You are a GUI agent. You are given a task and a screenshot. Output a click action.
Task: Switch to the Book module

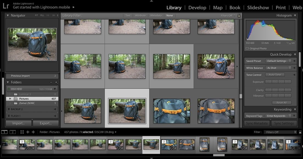[235, 7]
